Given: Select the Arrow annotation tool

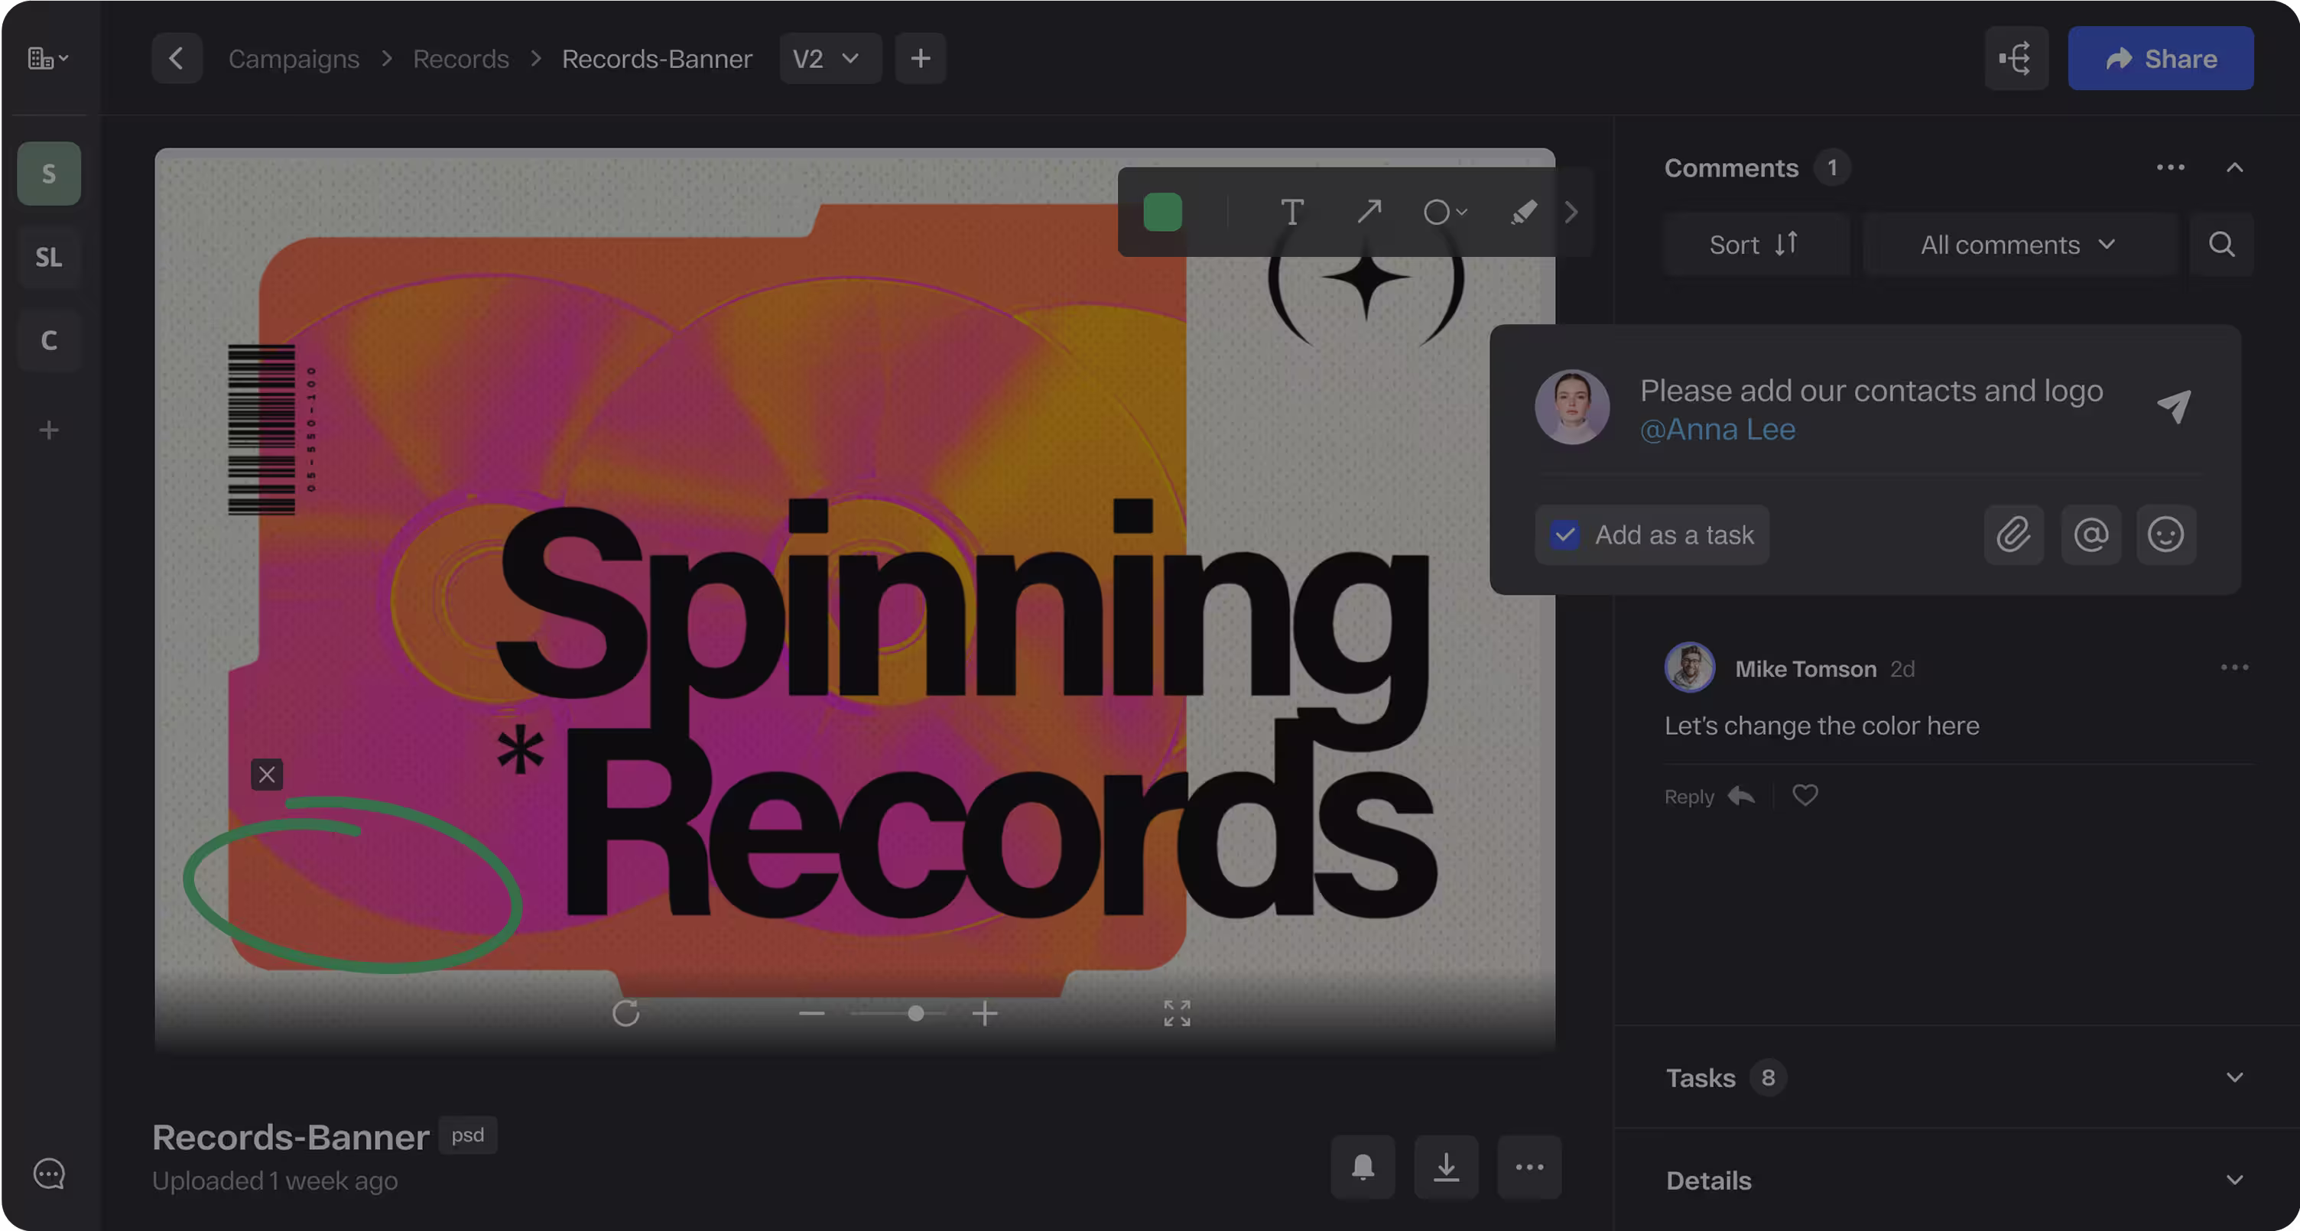Looking at the screenshot, I should 1369,213.
